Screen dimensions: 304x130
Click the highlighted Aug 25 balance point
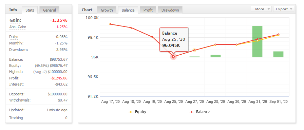[x=173, y=57]
